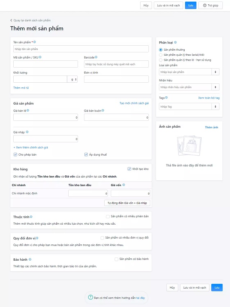Expand the Nhãn hiệu dropdown
This screenshot has width=230, height=307.
pos(189,87)
